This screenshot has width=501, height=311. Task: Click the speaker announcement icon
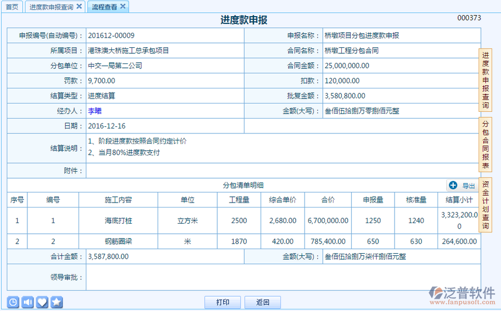[27, 302]
